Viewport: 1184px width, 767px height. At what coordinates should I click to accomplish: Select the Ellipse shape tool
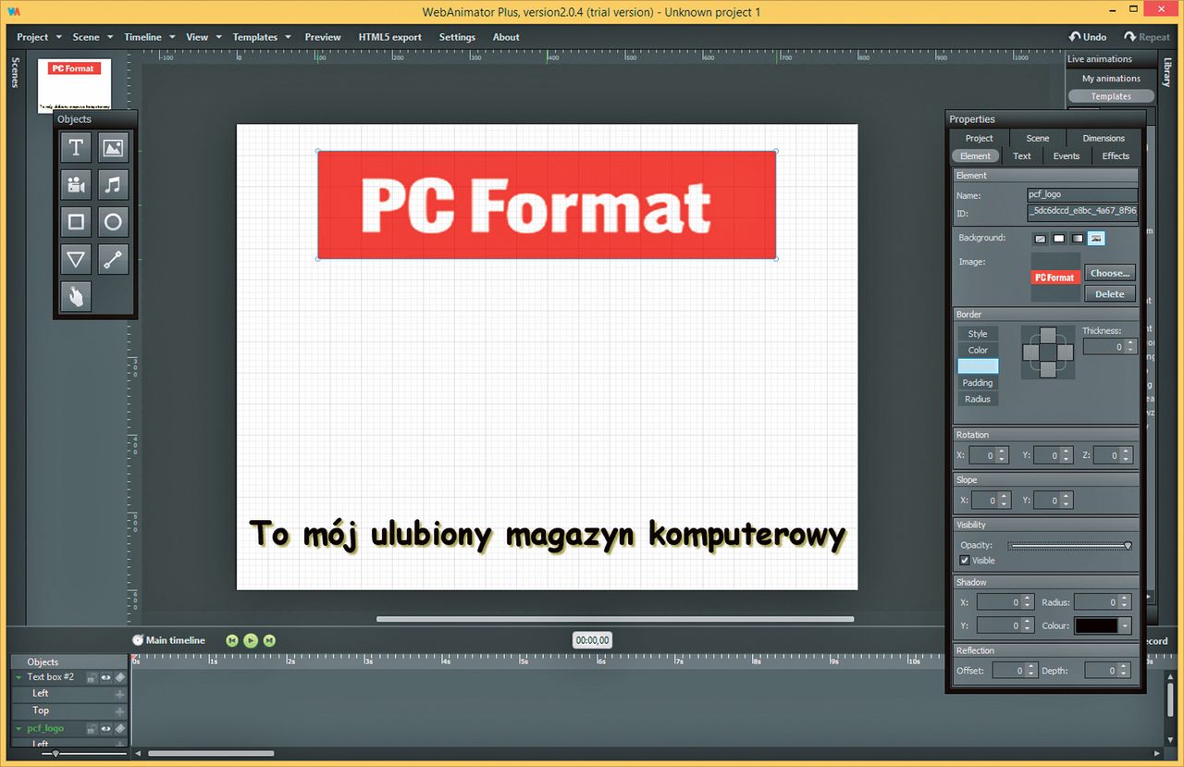tap(113, 222)
